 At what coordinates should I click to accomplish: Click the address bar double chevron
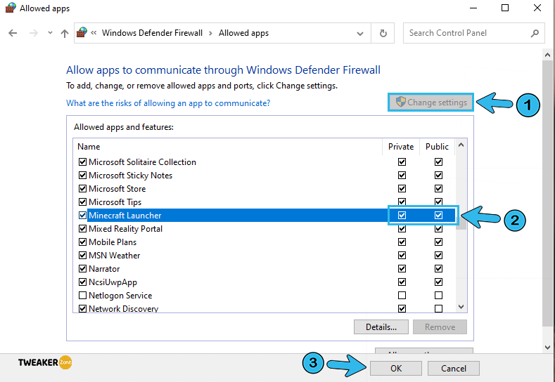[94, 33]
